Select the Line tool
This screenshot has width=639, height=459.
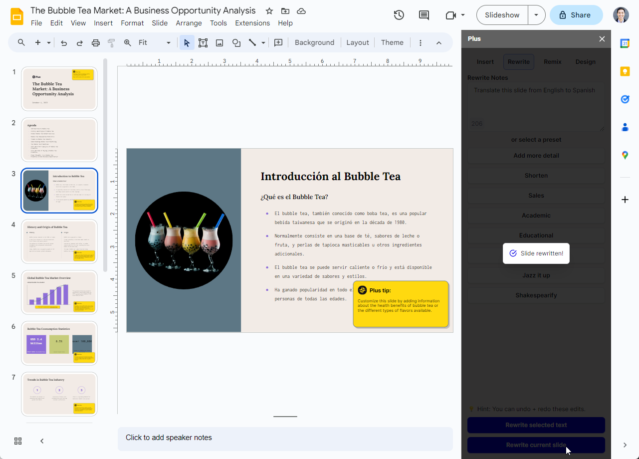point(252,42)
